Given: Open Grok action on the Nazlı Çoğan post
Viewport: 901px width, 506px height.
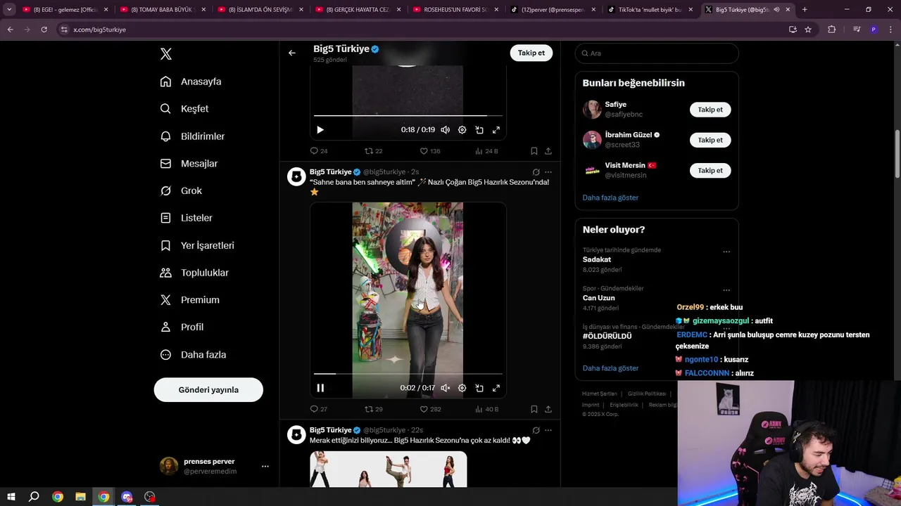Looking at the screenshot, I should (x=536, y=172).
